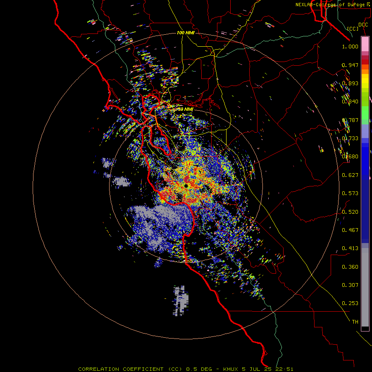This screenshot has height=372, width=372.
Task: Select the 0.360 legend value
Action: tap(350, 267)
